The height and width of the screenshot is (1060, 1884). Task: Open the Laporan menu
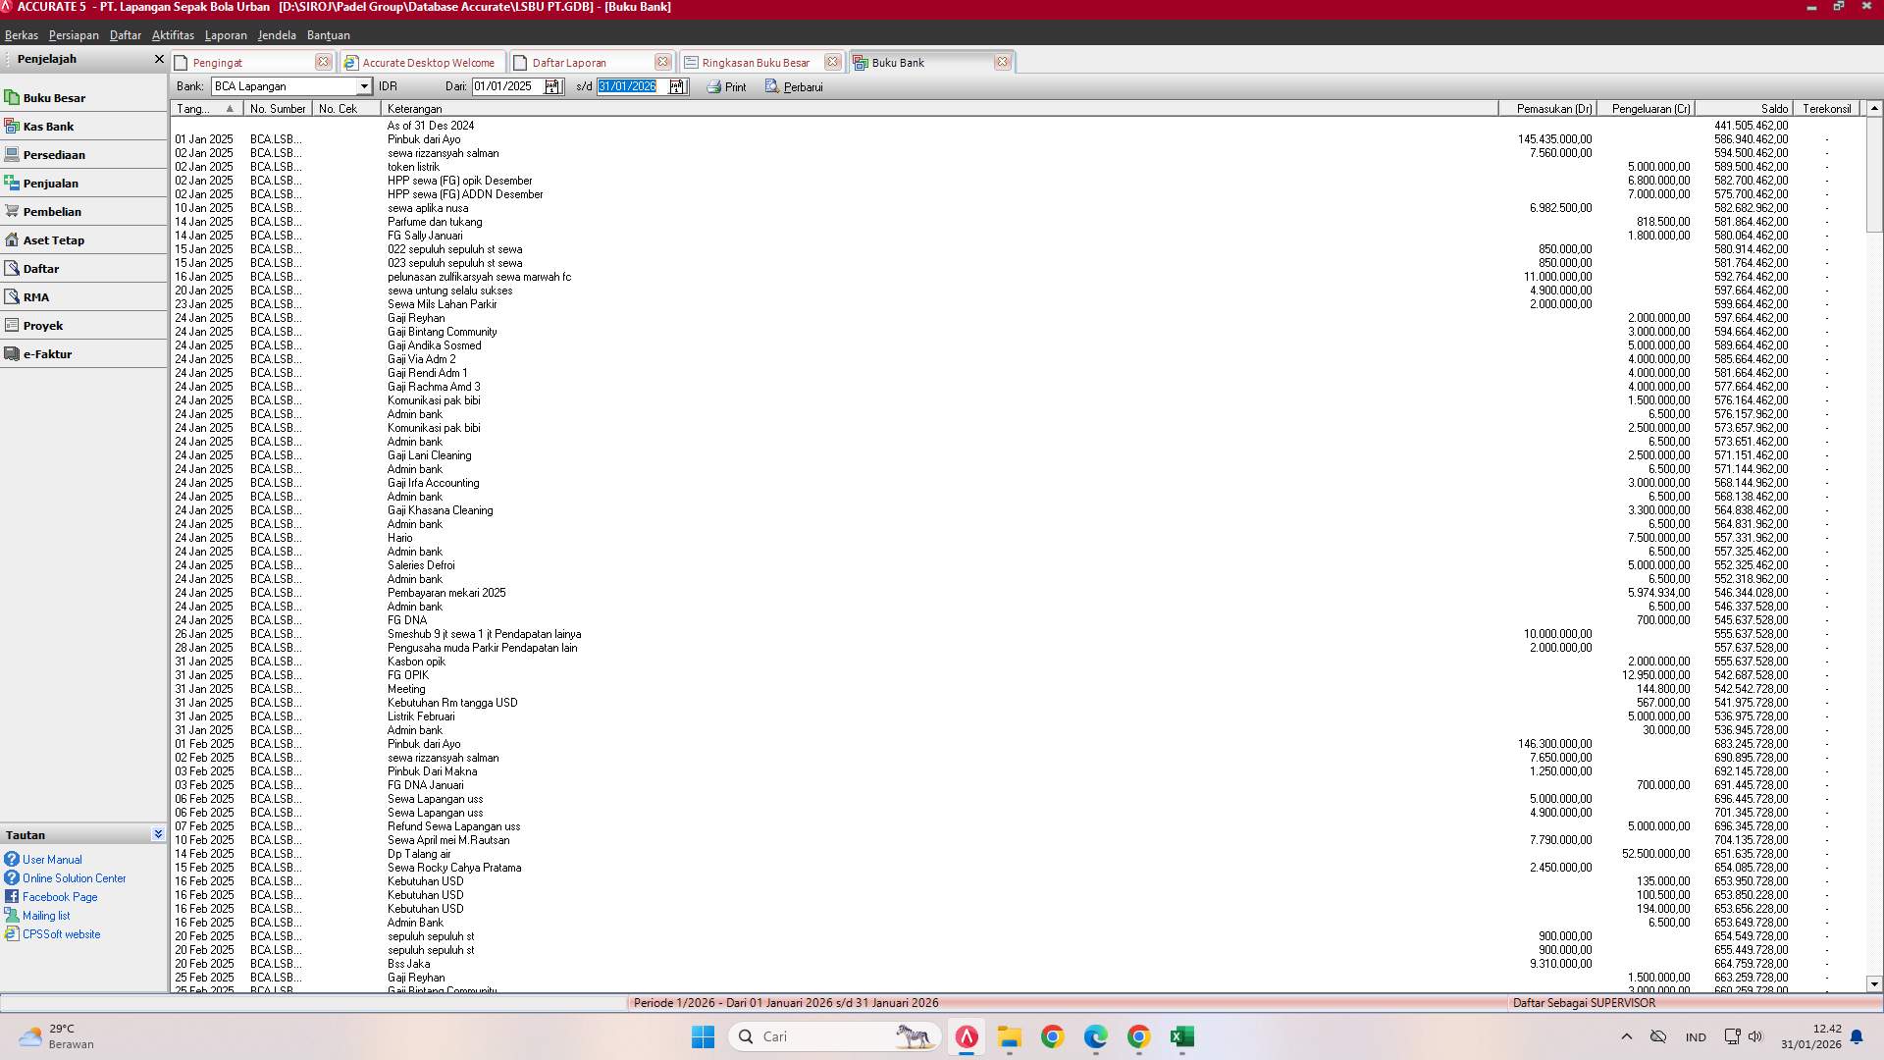(x=226, y=35)
